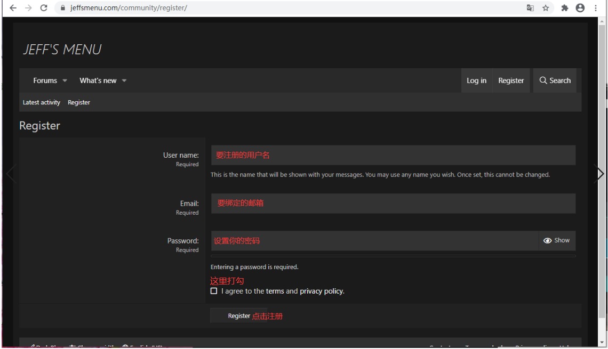Expand the What's new dropdown arrow
The image size is (608, 349).
click(124, 80)
